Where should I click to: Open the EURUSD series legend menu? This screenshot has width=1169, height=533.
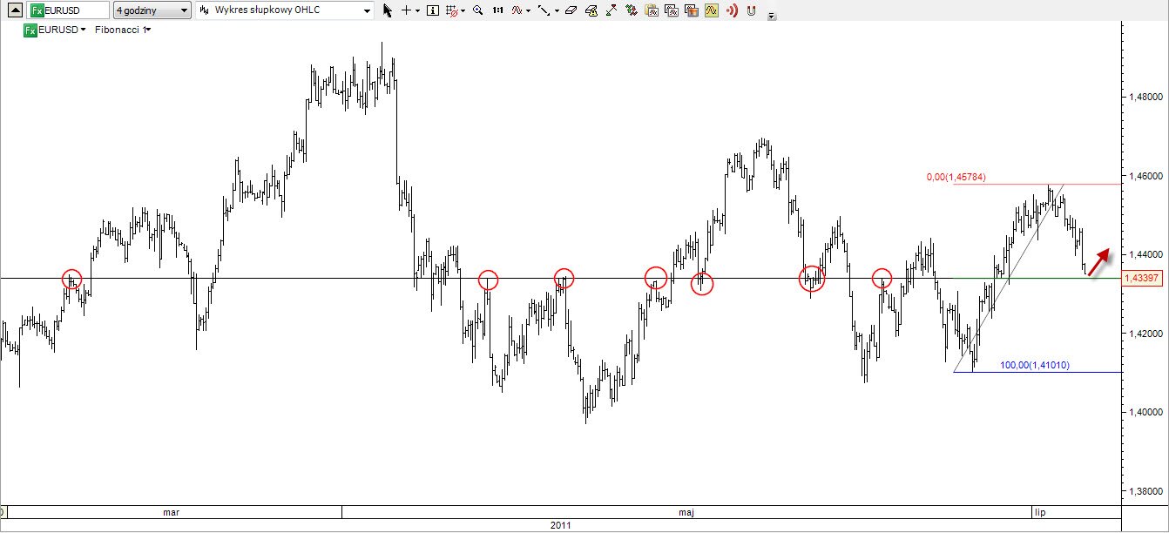point(61,30)
